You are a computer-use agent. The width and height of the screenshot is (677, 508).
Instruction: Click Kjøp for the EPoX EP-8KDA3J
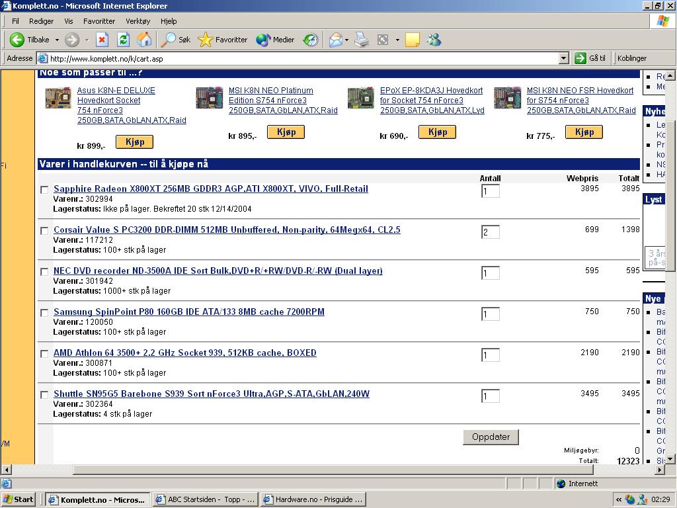tap(438, 132)
